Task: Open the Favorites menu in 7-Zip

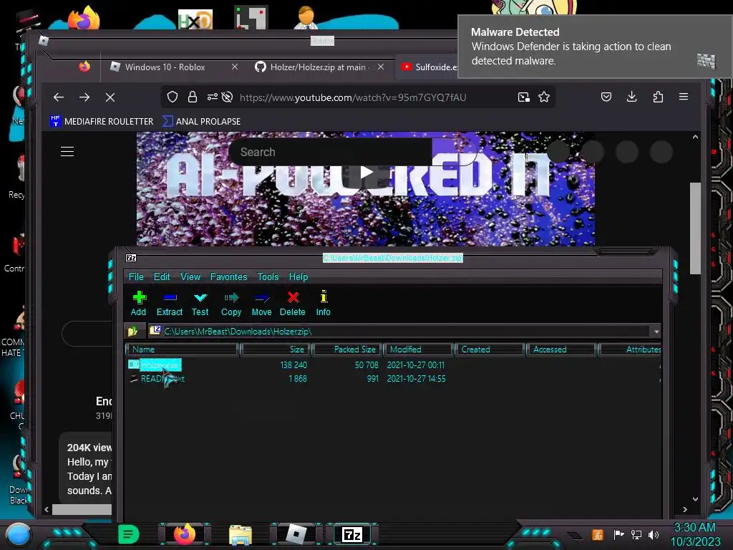Action: 228,277
